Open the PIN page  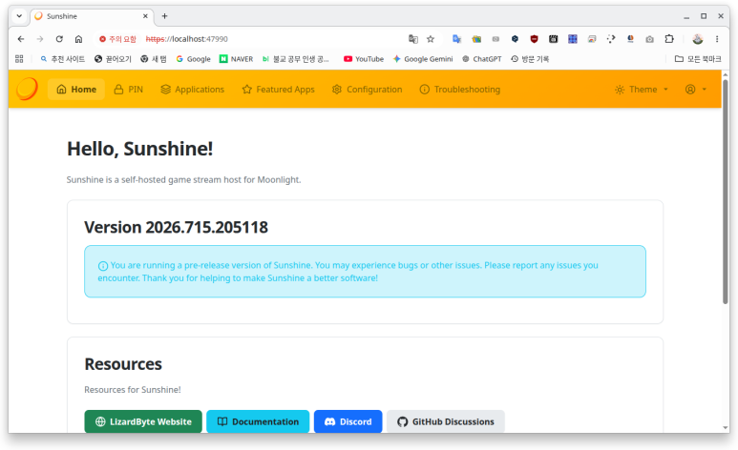pos(129,90)
